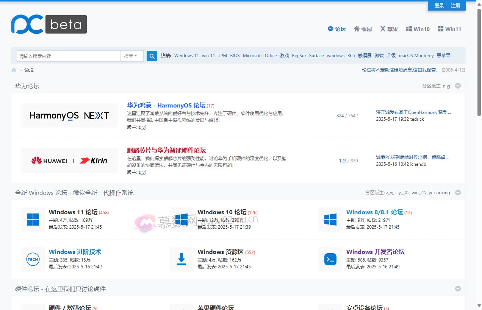The height and width of the screenshot is (310, 482).
Task: Click the Windows 8/8.1 forum icon
Action: [x=330, y=220]
